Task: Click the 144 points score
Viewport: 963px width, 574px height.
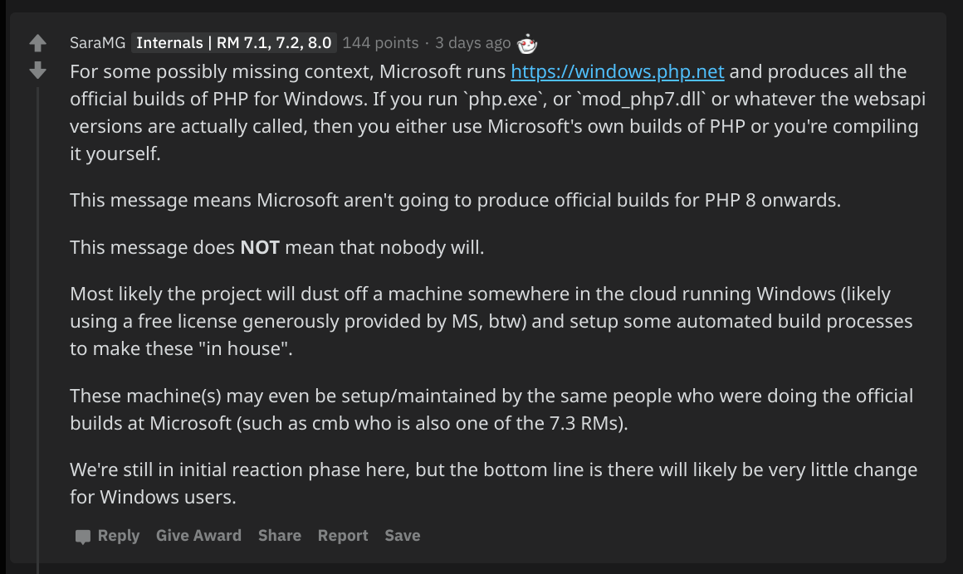Action: point(380,43)
